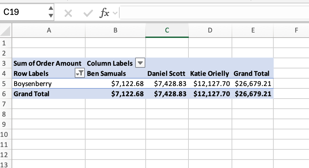Image resolution: width=309 pixels, height=168 pixels.
Task: Select column C header
Action: tap(167, 30)
